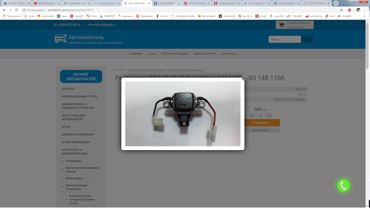Image resolution: width=370 pixels, height=216 pixels.
Task: Increase quantity with plus button
Action: [x=269, y=116]
